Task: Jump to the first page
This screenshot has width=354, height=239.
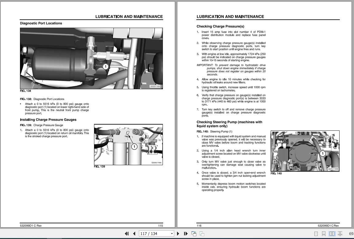Action: [126, 234]
